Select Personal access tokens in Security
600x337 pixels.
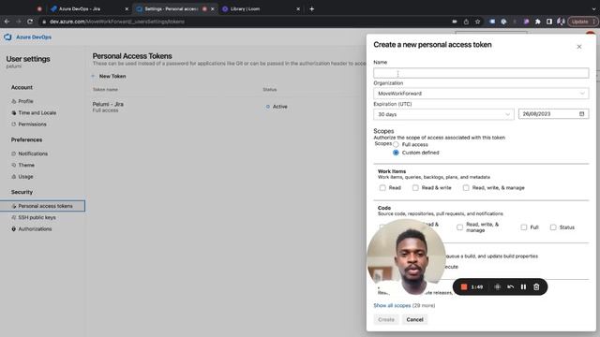[42, 206]
